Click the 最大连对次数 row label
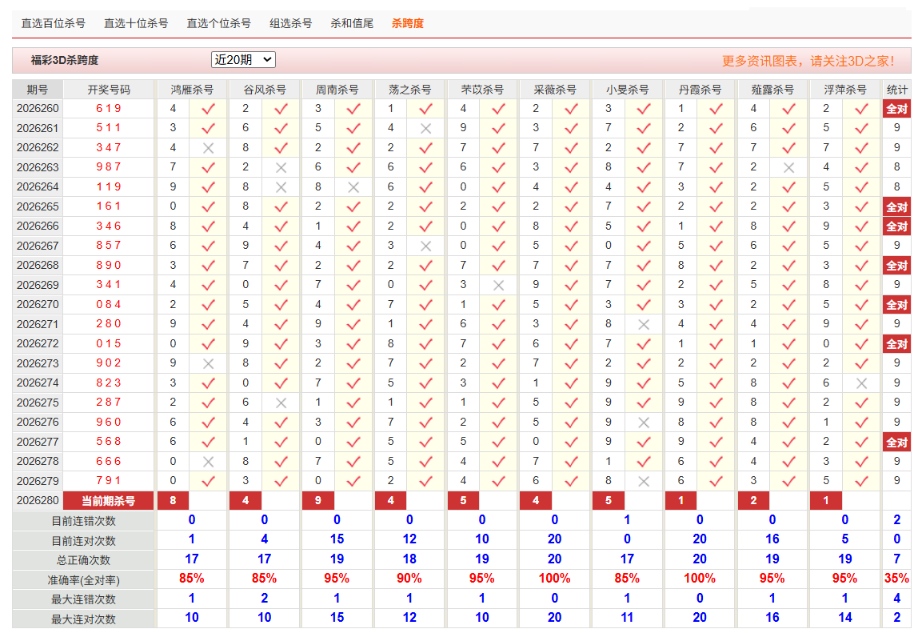Image resolution: width=922 pixels, height=633 pixels. [x=83, y=619]
